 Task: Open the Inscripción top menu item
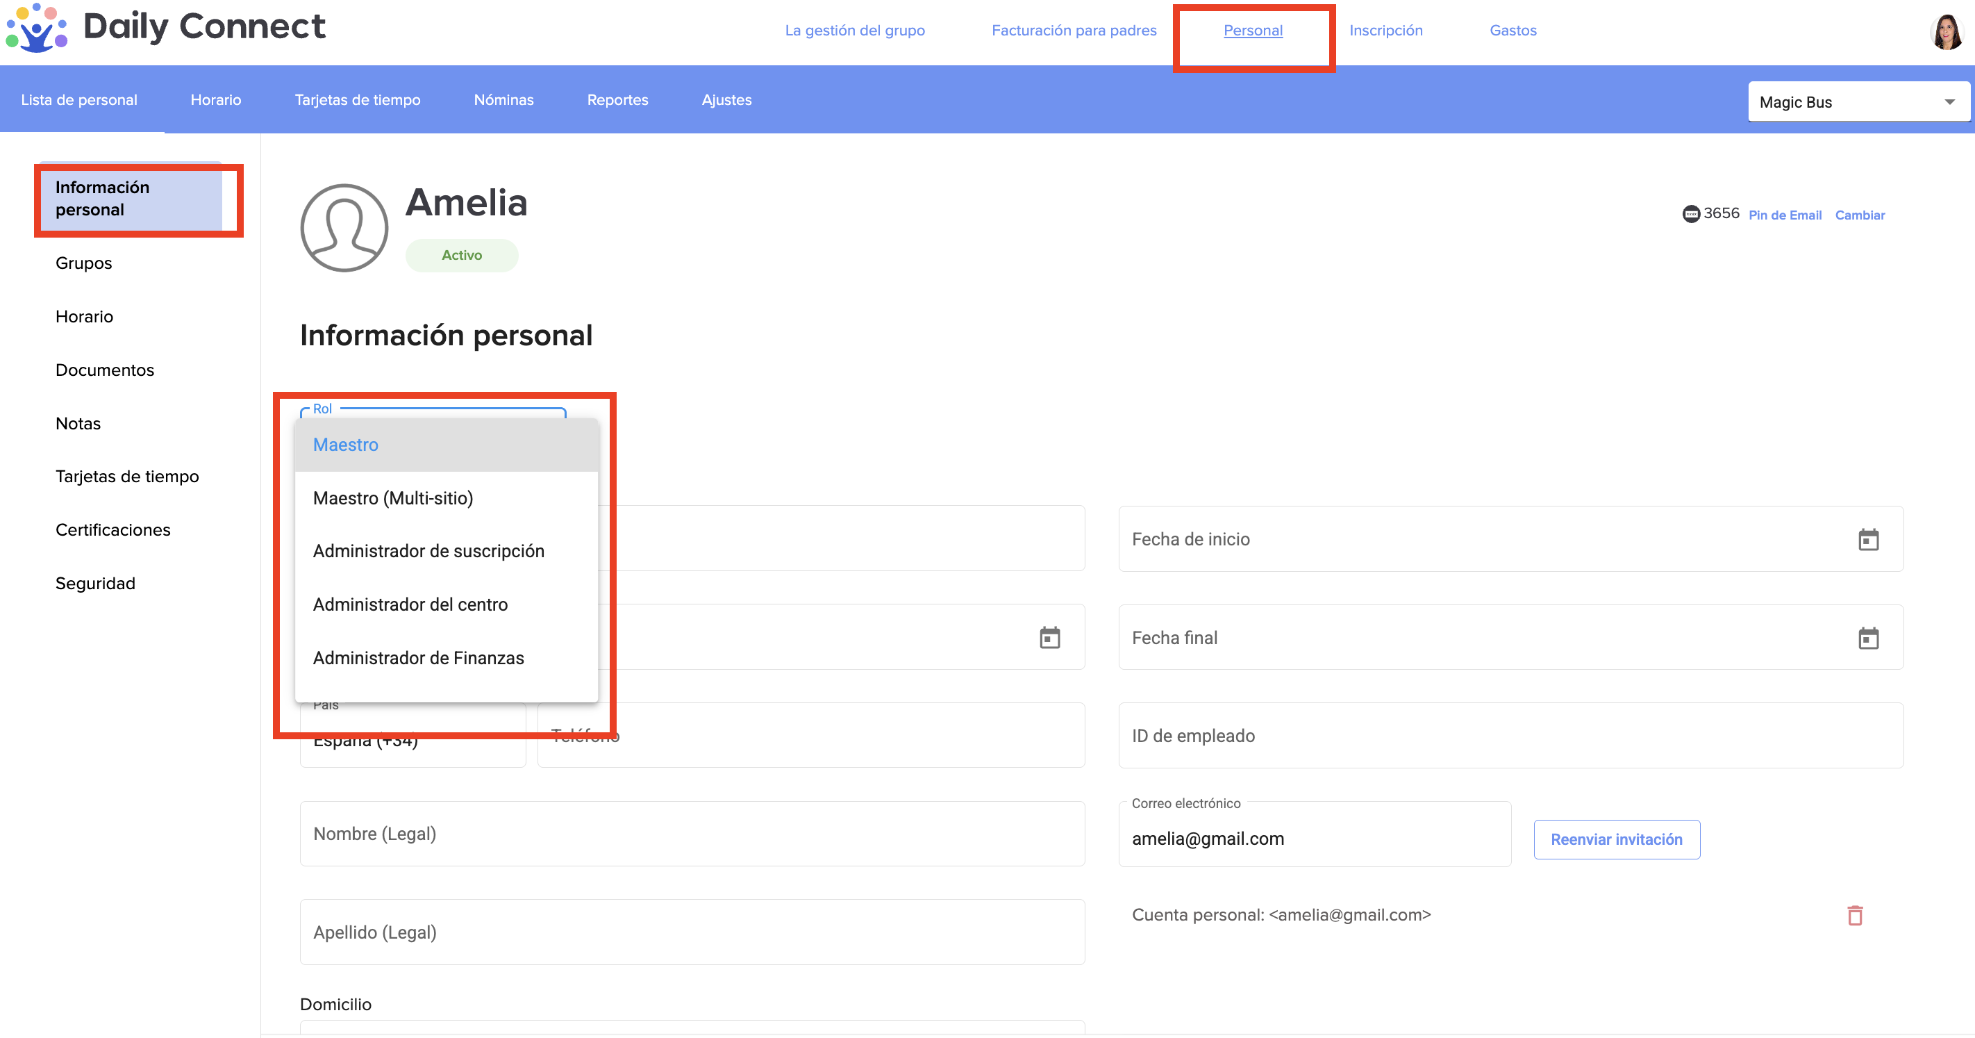coord(1385,31)
